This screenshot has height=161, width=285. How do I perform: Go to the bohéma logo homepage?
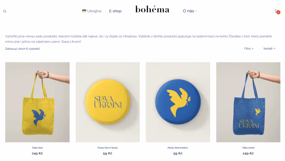pos(152,9)
